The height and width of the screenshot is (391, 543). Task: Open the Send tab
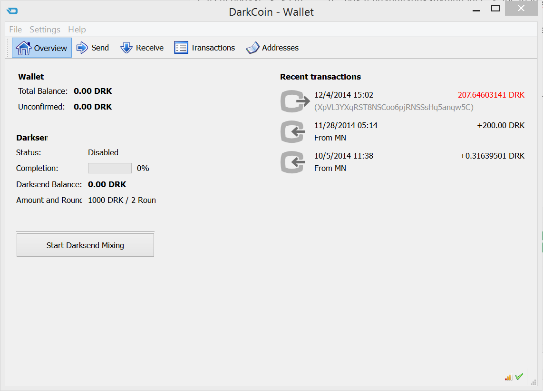92,48
